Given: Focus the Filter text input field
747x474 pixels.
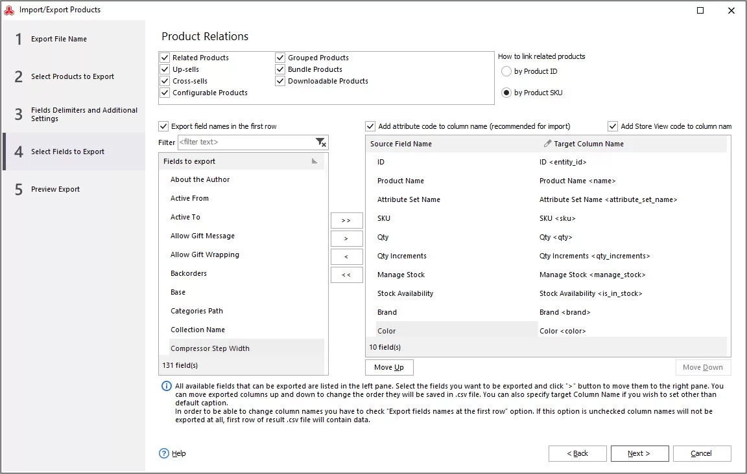Looking at the screenshot, I should click(x=246, y=142).
